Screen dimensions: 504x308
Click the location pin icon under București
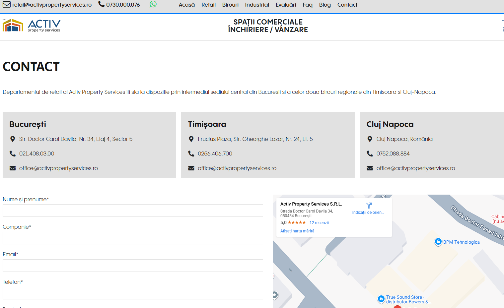coord(13,139)
